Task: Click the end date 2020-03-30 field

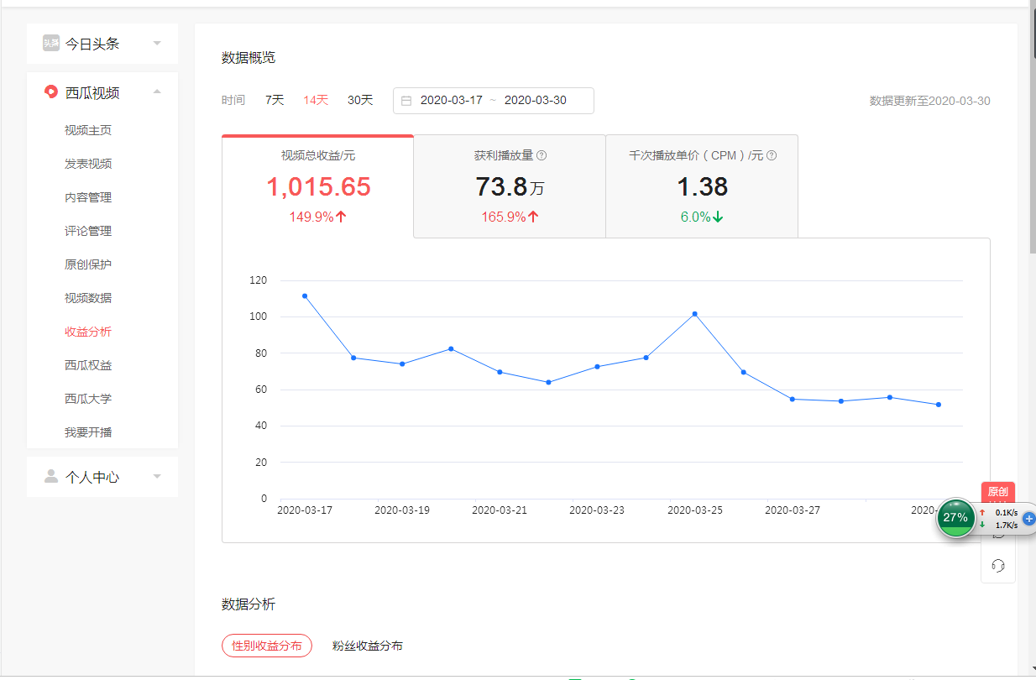Action: [536, 100]
